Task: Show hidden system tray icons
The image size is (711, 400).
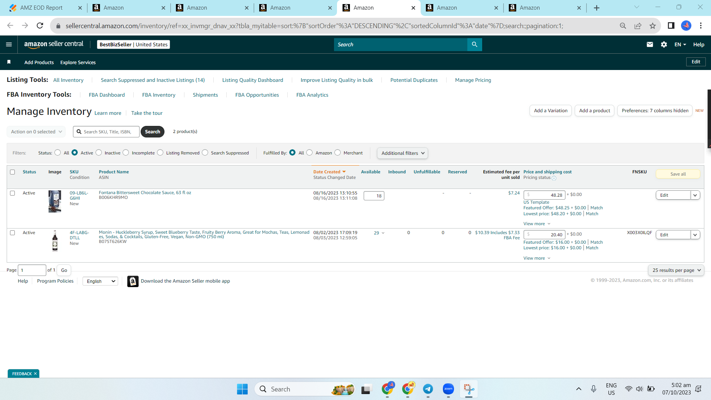Action: [x=579, y=389]
